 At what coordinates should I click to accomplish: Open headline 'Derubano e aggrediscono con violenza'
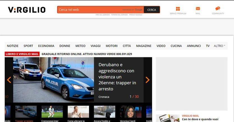pyautogui.click(x=117, y=77)
